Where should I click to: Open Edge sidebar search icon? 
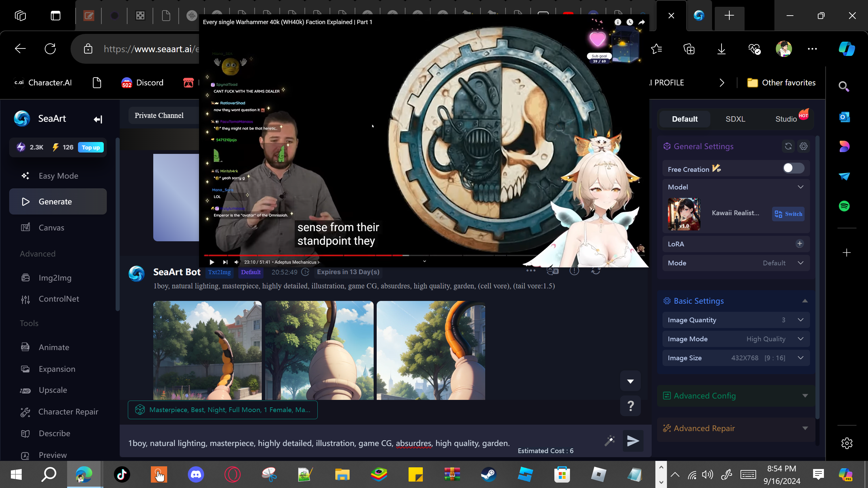[844, 87]
